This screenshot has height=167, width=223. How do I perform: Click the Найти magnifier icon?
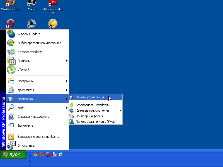[x=11, y=107]
